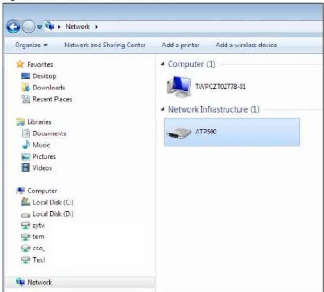Select the ATP500 device label
The image size is (324, 292).
point(206,132)
